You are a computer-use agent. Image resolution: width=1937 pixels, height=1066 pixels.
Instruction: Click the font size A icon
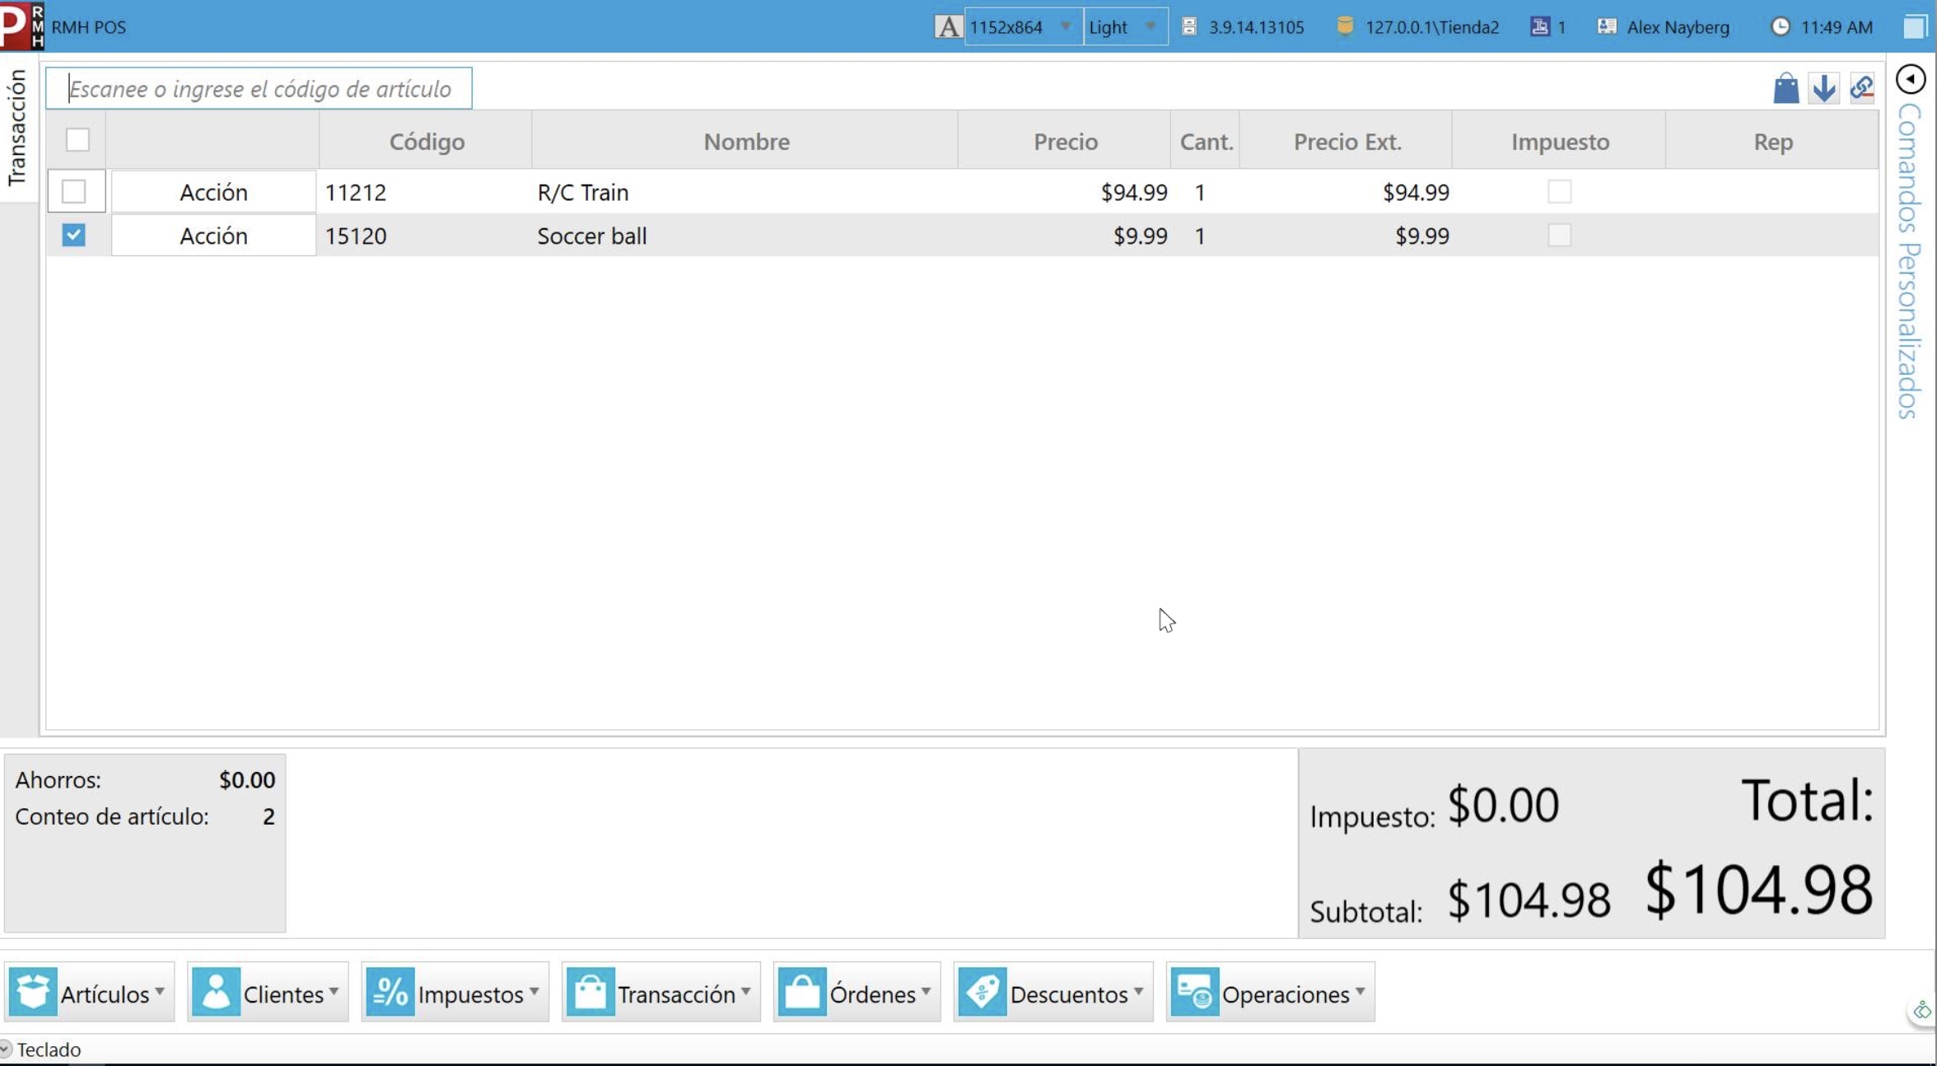tap(948, 27)
